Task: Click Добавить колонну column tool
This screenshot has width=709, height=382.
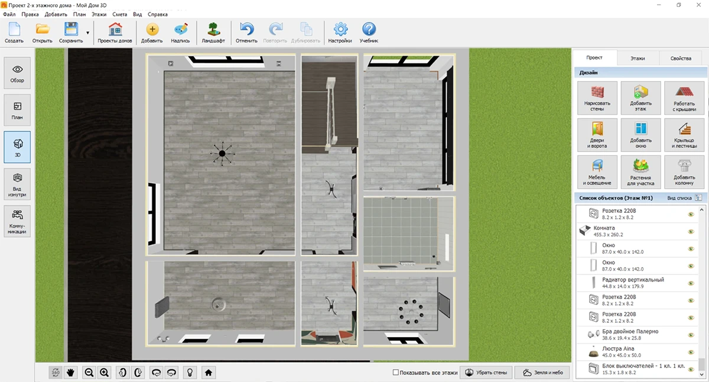Action: coord(684,171)
